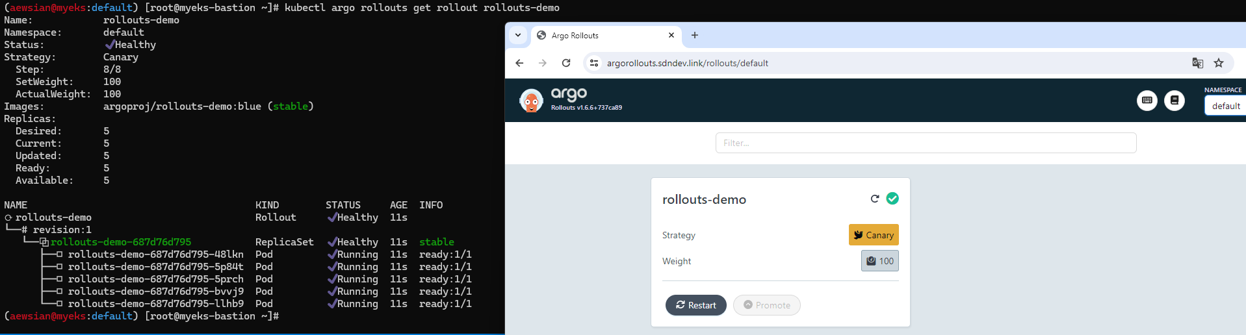Click the browser back arrow

[x=519, y=63]
